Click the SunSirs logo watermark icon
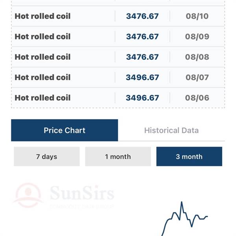The height and width of the screenshot is (236, 236). click(28, 195)
